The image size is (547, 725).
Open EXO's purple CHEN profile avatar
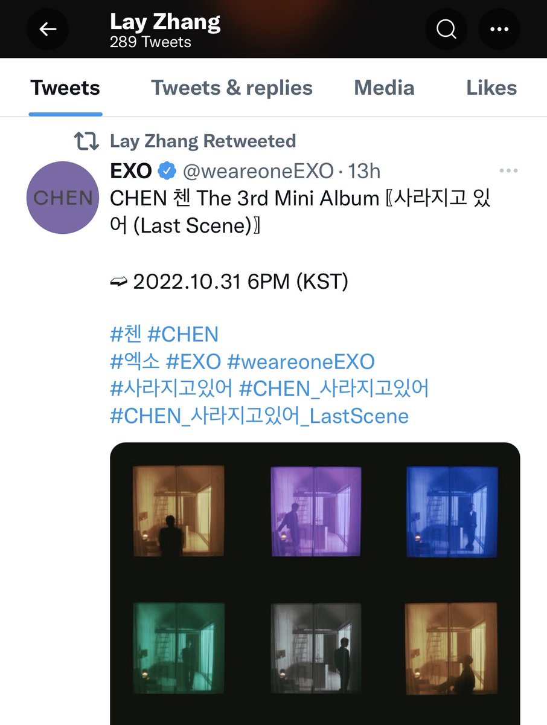(63, 198)
